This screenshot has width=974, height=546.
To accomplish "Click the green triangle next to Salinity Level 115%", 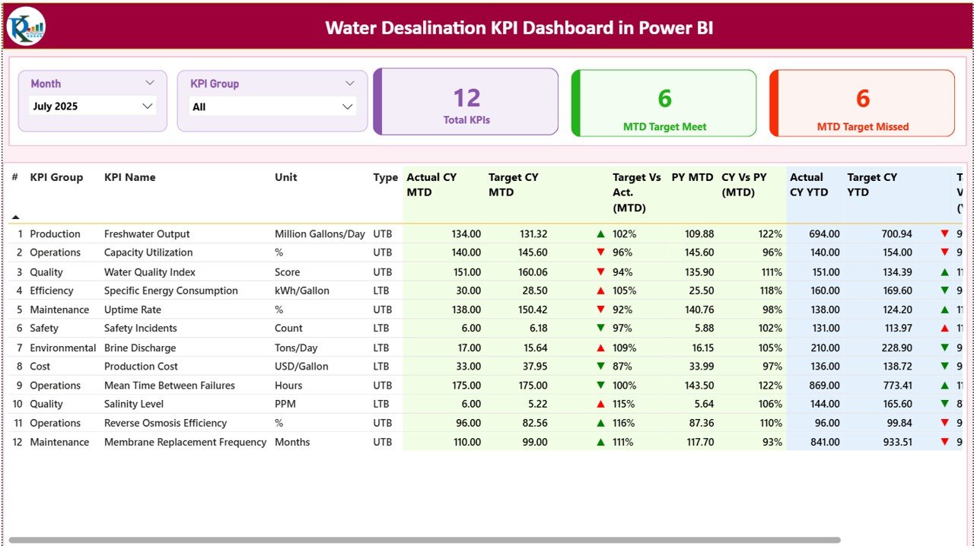I will click(x=600, y=404).
